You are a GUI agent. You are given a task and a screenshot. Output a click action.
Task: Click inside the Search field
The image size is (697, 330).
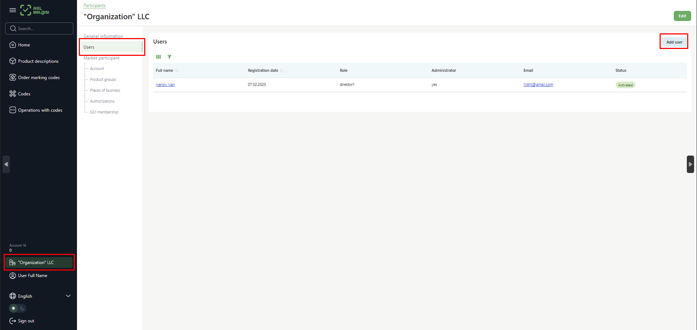pos(39,28)
